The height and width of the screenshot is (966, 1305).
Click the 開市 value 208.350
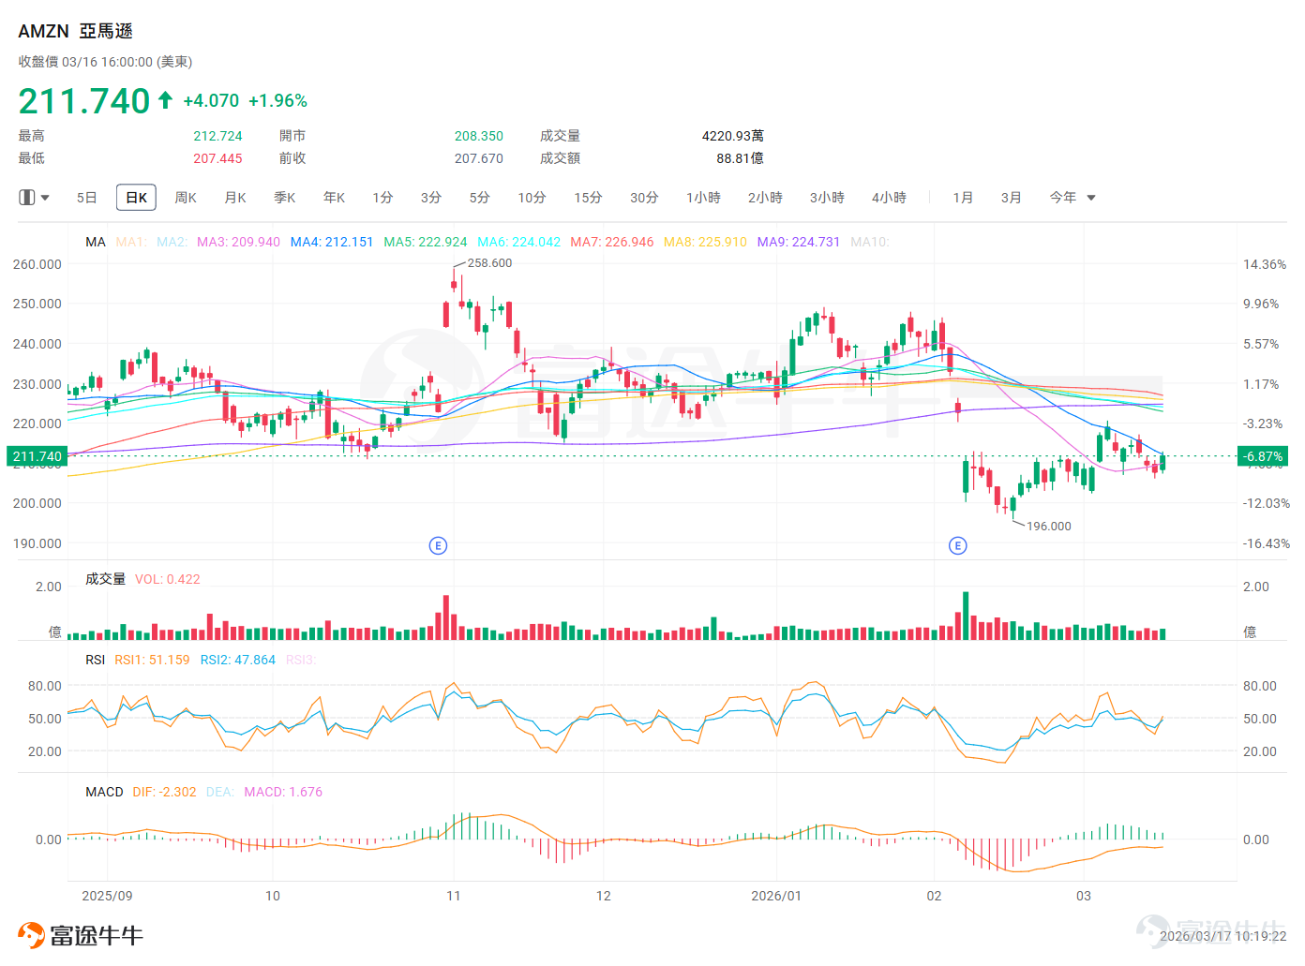point(479,136)
